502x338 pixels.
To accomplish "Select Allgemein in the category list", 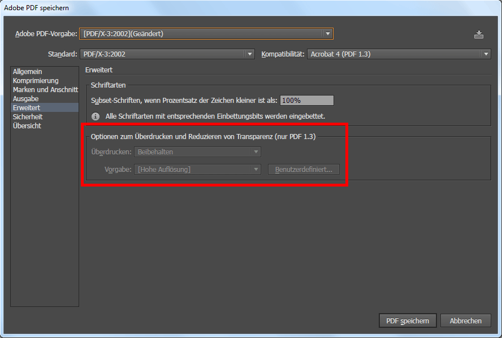I will pos(27,72).
